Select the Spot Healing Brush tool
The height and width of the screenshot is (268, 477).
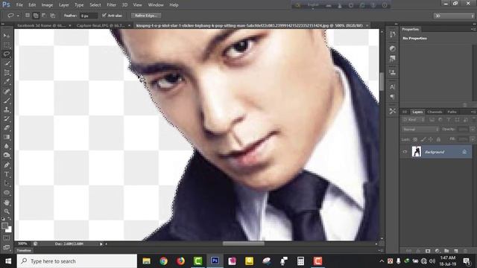click(7, 91)
